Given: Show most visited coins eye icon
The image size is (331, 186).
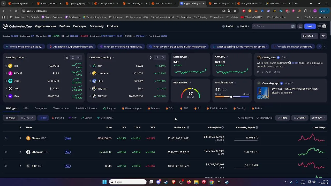Looking at the screenshot, I should [79, 58].
